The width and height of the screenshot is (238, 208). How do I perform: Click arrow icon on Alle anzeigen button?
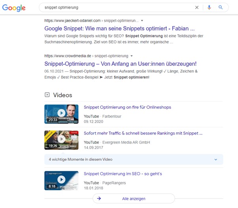click(99, 199)
